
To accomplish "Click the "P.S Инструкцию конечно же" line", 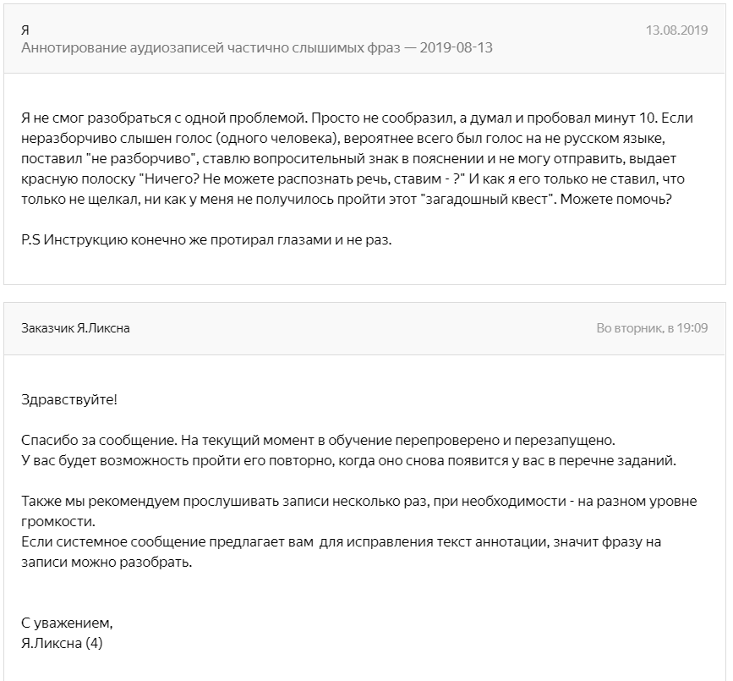I will click(206, 240).
